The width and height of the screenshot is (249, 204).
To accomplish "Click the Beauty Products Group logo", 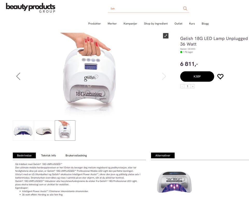I will point(31,8).
